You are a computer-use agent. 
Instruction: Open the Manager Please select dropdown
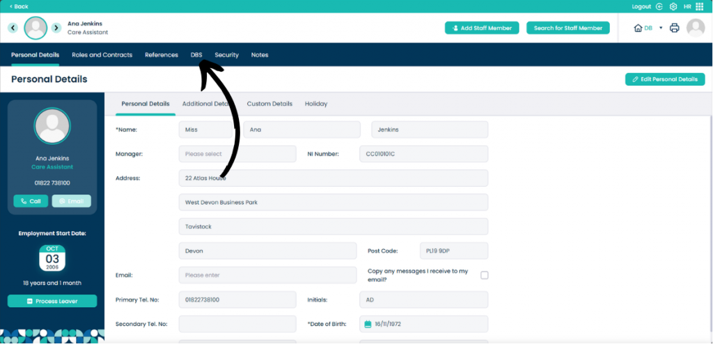pyautogui.click(x=237, y=154)
